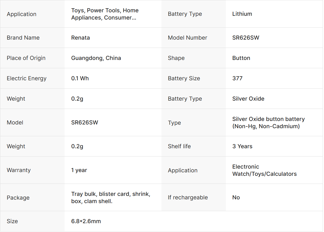324x232 pixels.
Task: Click the "1 year" warranty value
Action: pyautogui.click(x=79, y=170)
